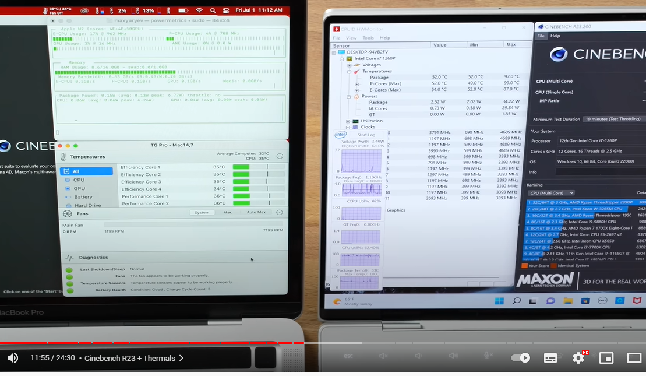Select the All category in TG Pro
The width and height of the screenshot is (646, 376).
click(87, 171)
